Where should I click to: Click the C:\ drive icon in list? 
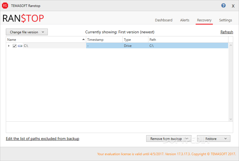tap(20, 46)
